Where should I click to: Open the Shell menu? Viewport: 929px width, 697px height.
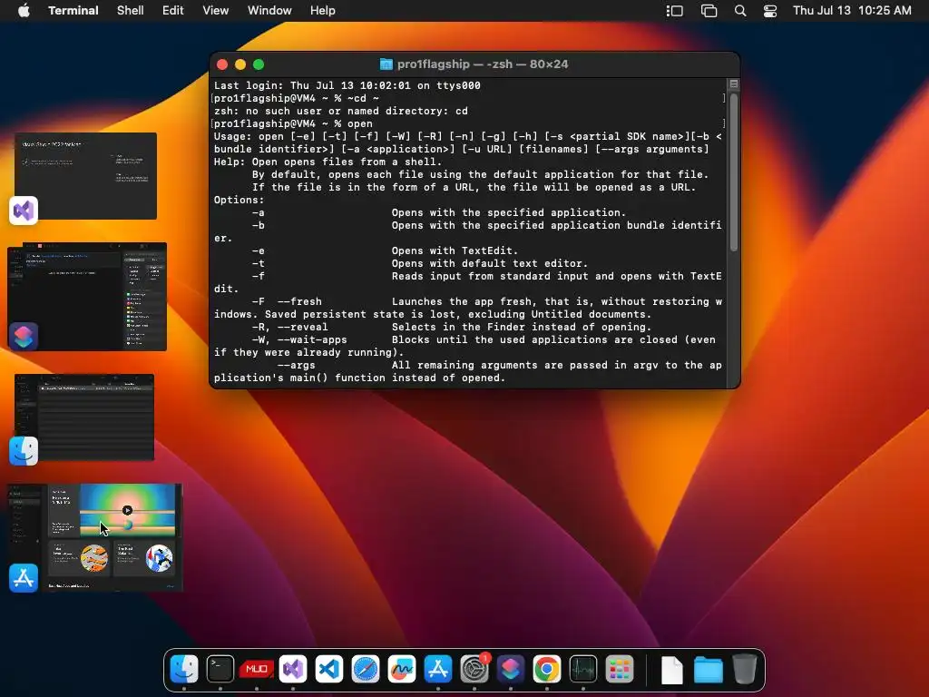point(131,10)
